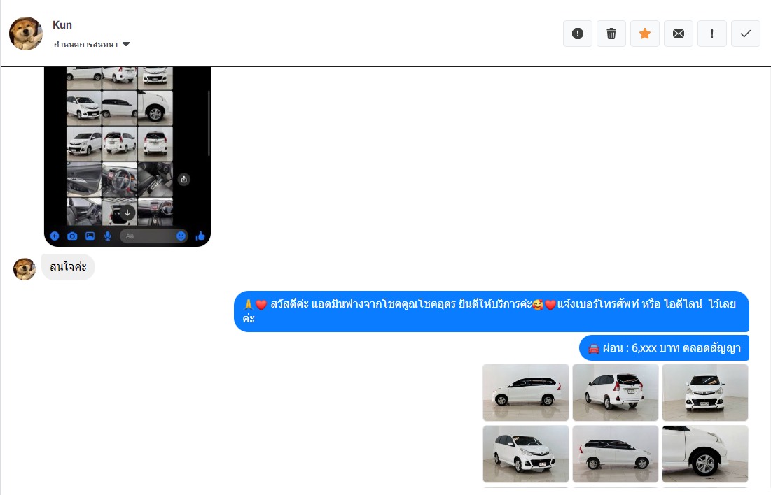The image size is (771, 495).
Task: Open white car front view photo, top-right
Action: 705,392
